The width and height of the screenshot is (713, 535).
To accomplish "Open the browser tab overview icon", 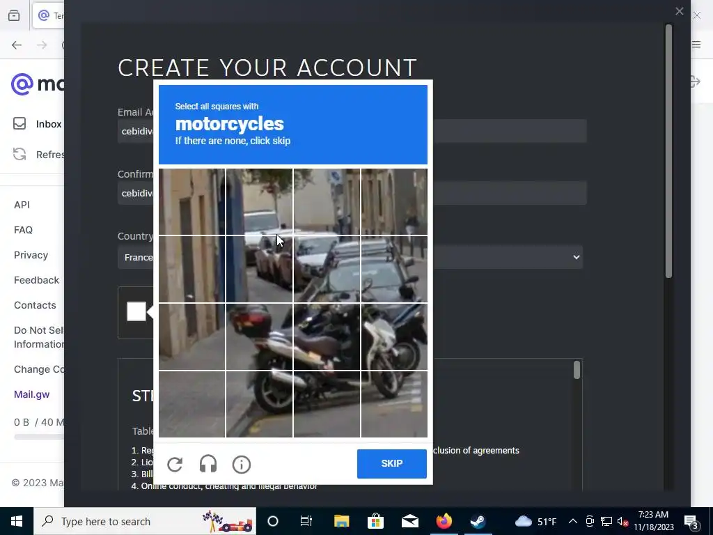I will coord(14,15).
